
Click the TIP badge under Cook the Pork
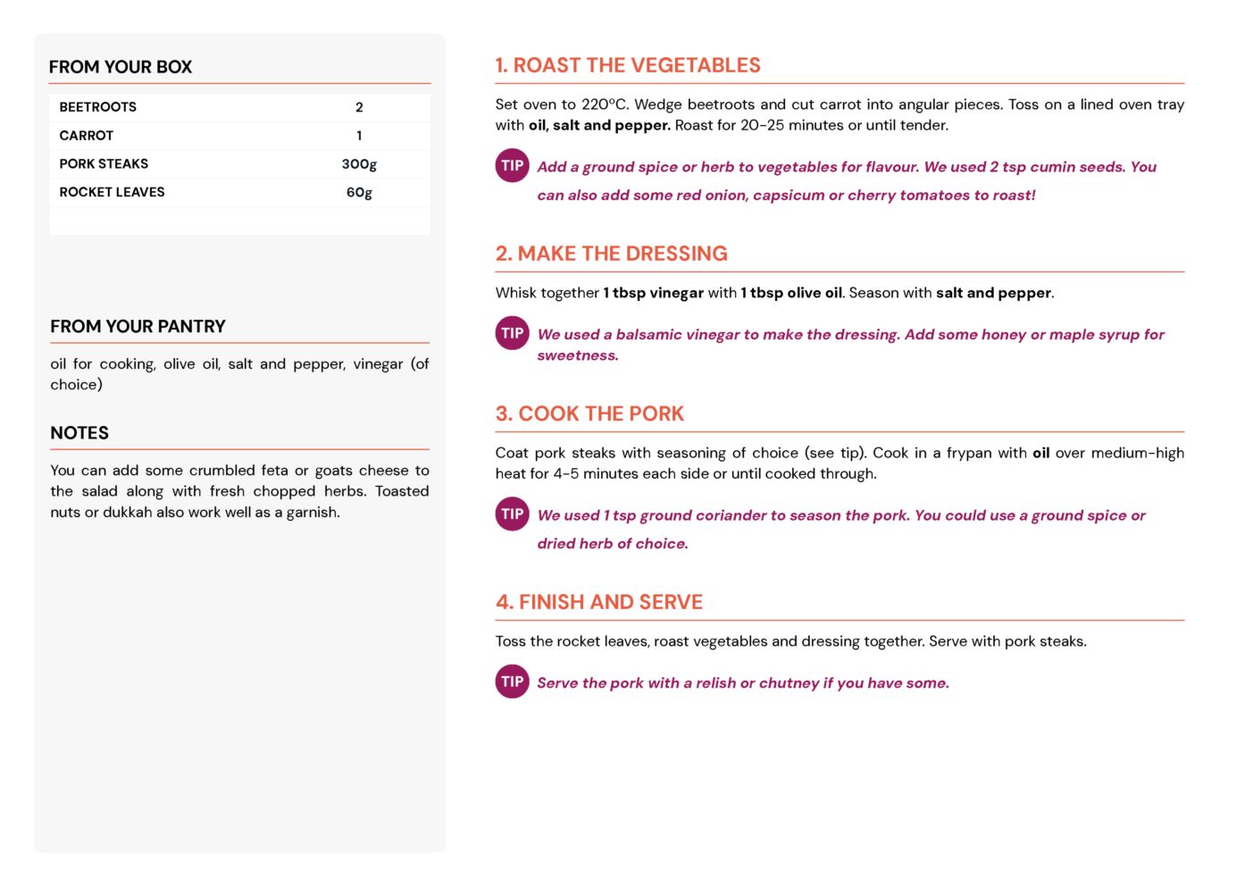pos(513,514)
